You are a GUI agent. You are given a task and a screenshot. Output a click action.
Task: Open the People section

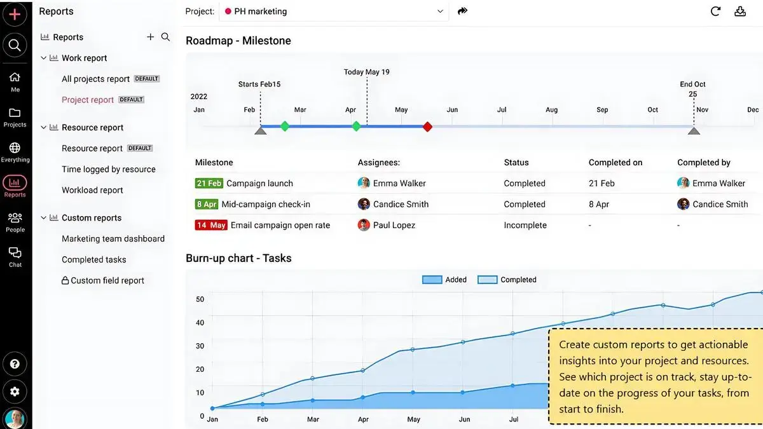(x=15, y=222)
